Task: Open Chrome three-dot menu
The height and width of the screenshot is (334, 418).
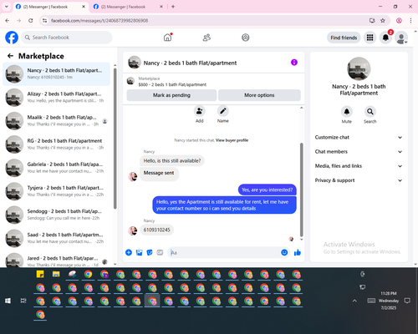Action: coord(410,20)
